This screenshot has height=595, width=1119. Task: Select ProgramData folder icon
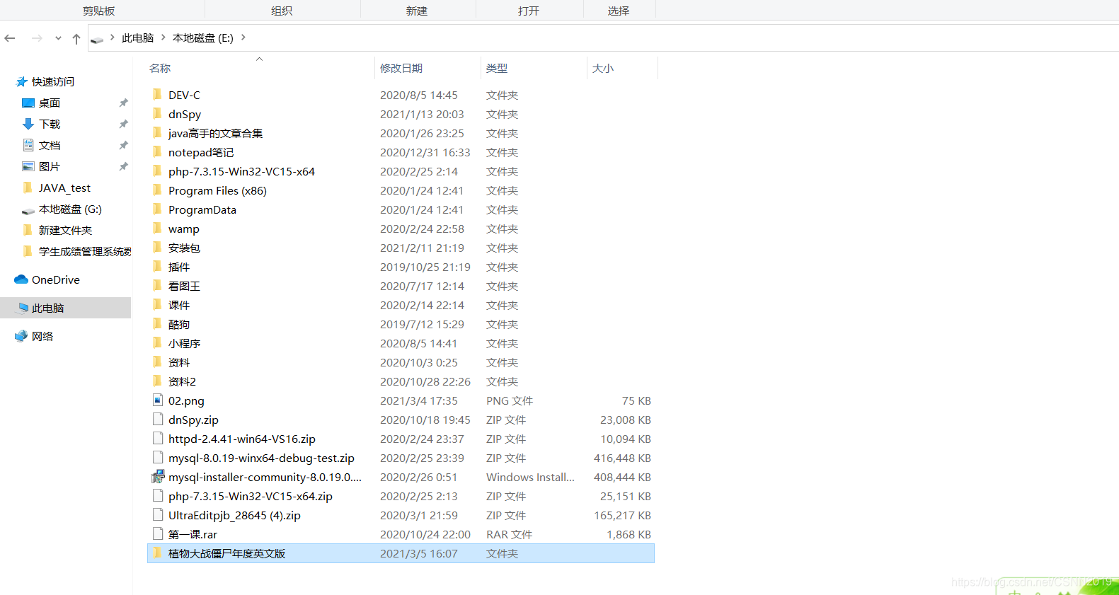[x=157, y=209]
